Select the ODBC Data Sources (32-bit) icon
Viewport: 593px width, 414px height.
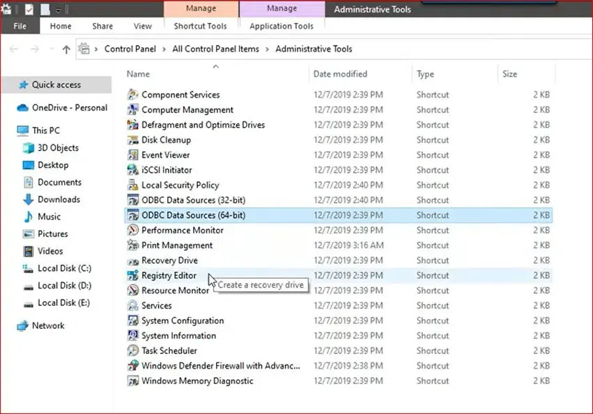tap(132, 200)
